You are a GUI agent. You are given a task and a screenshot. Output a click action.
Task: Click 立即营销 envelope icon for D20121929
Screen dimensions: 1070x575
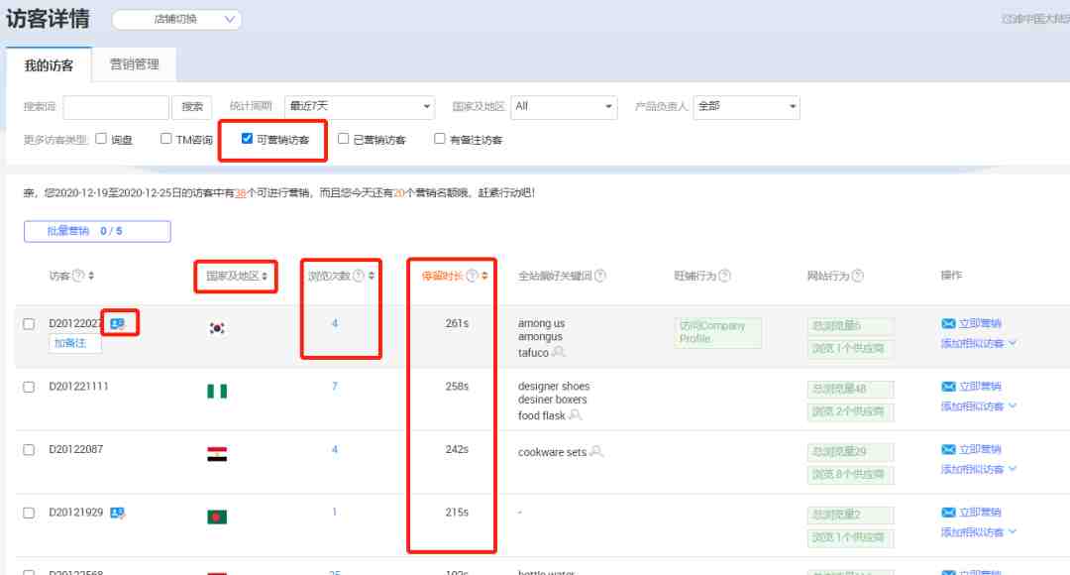948,513
